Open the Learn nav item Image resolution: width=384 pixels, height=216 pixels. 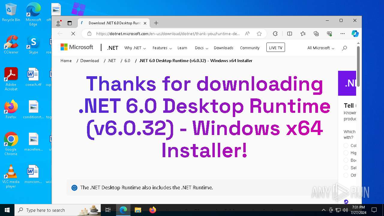(x=182, y=48)
